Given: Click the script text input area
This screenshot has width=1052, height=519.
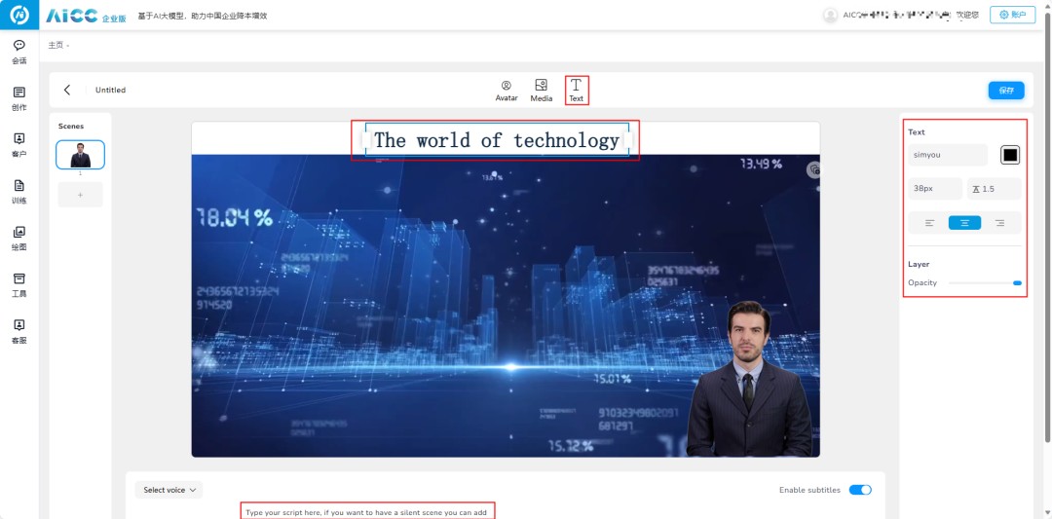Looking at the screenshot, I should pyautogui.click(x=368, y=512).
